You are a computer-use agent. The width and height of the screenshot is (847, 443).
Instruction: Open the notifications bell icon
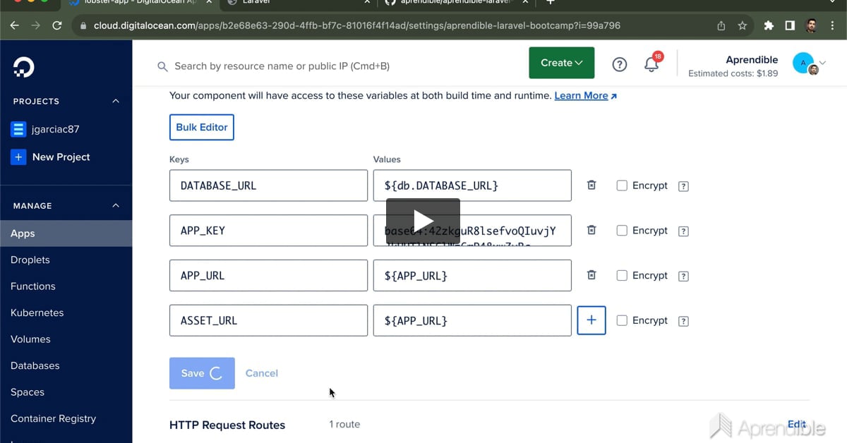click(x=651, y=64)
